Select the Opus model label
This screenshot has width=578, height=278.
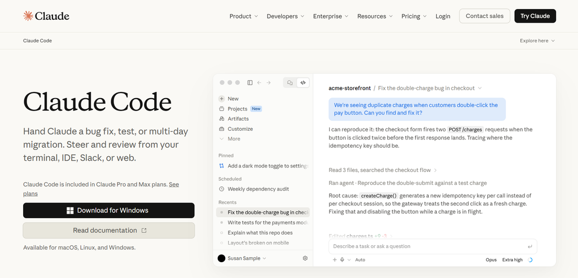491,259
